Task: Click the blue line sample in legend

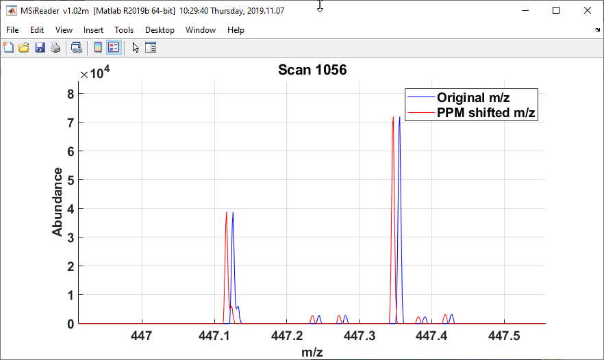Action: 421,97
